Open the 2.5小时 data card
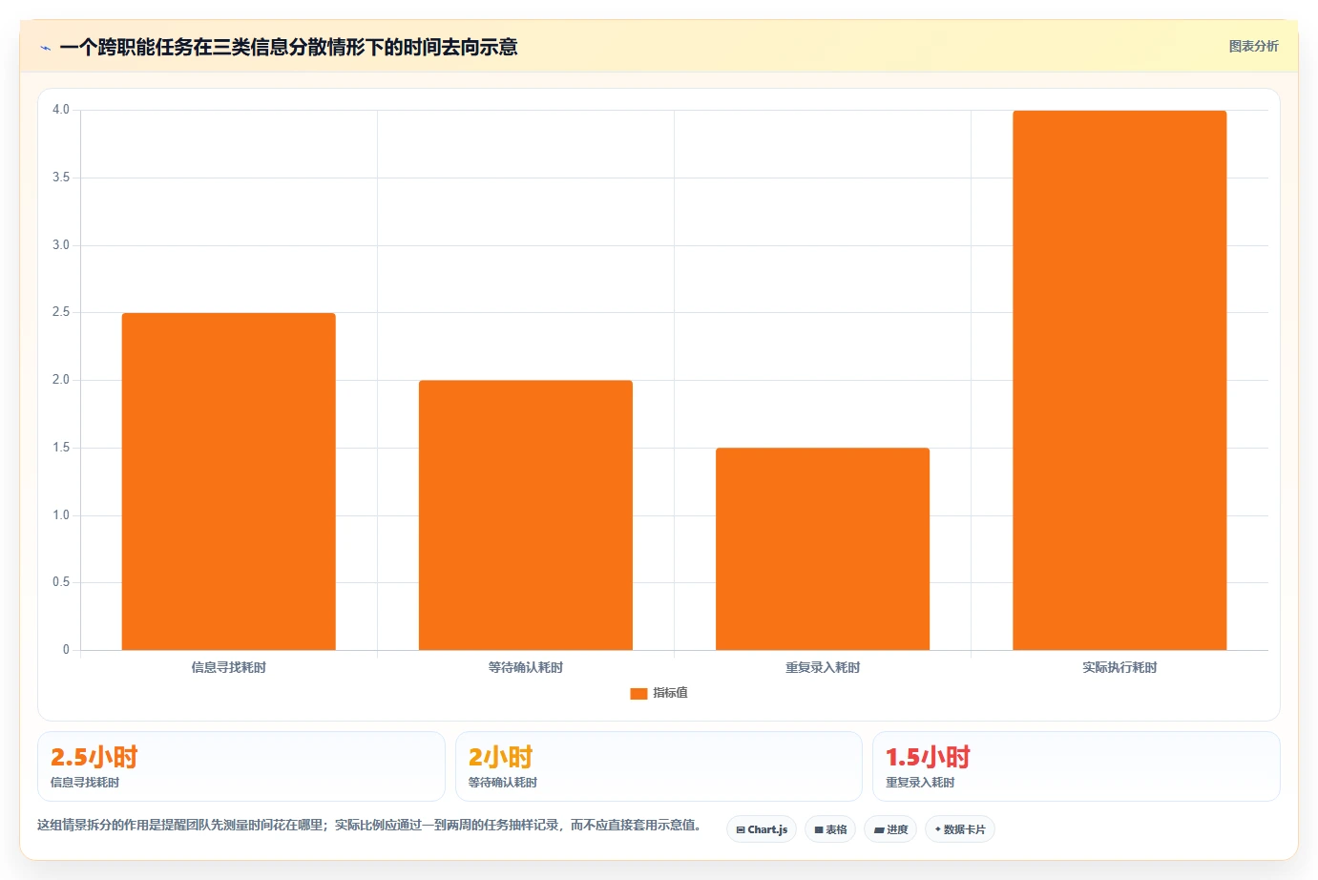Screen dimensions: 1318x880 241,766
